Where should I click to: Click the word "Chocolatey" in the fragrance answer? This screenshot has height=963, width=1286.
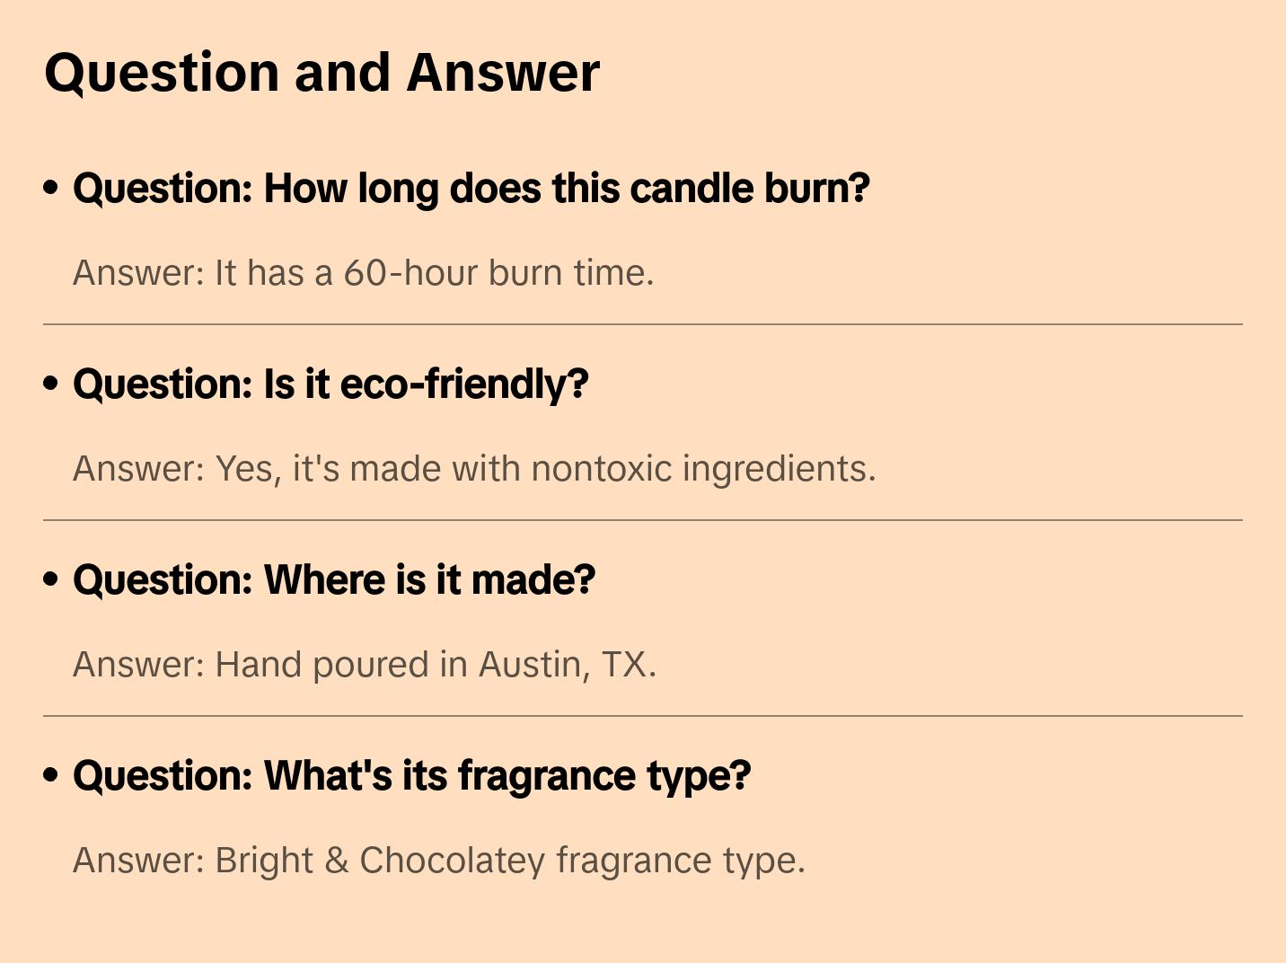tap(453, 861)
